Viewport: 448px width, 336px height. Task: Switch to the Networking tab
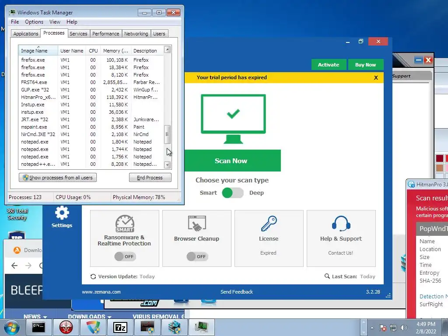click(x=136, y=34)
